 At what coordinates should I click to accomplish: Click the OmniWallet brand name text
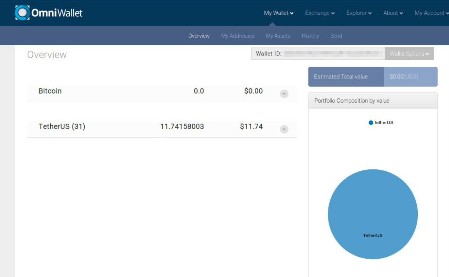pos(57,13)
